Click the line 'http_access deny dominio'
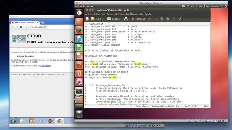Image resolution: width=232 pixels, height=130 pixels. 101,75
